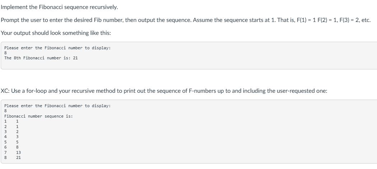This screenshot has height=169, width=377.
Task: Click 'Your output should look something like this' text
Action: coord(56,33)
